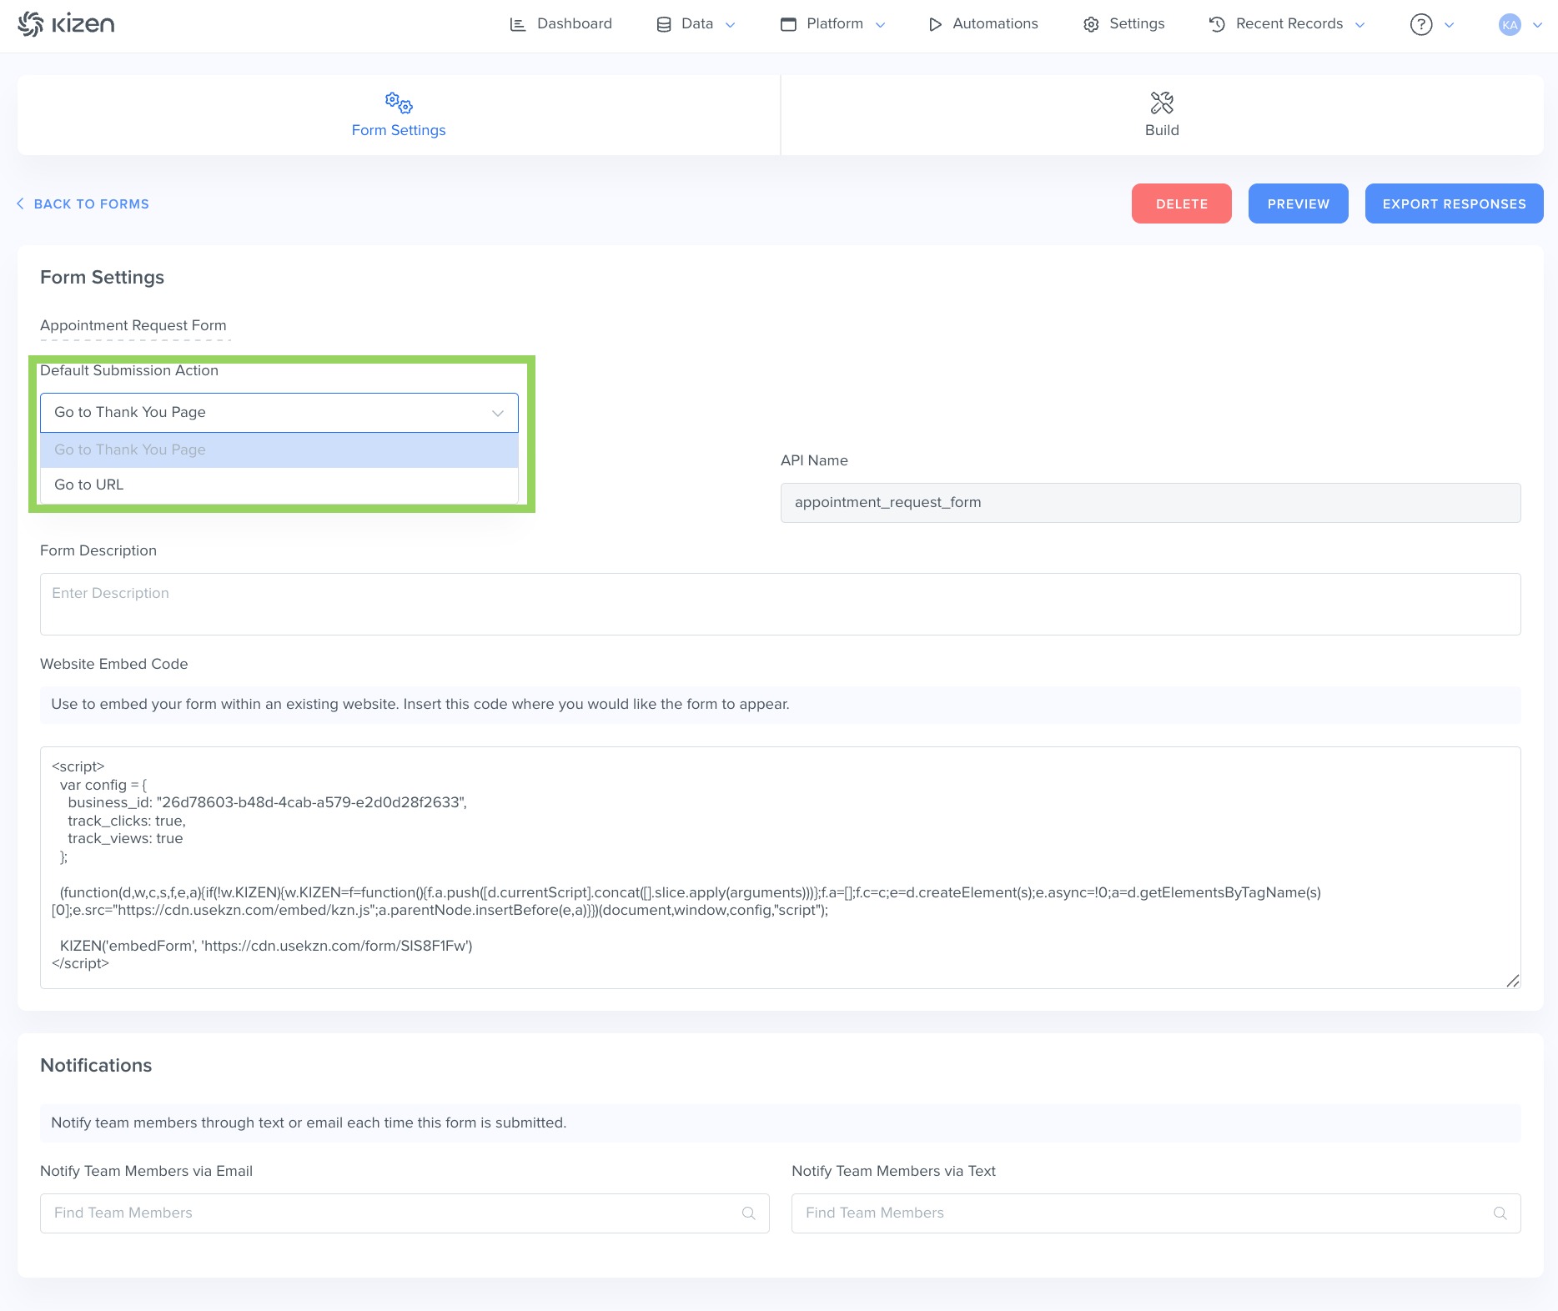Click the Automations play icon
Screen dimensions: 1558x1311
click(x=935, y=24)
